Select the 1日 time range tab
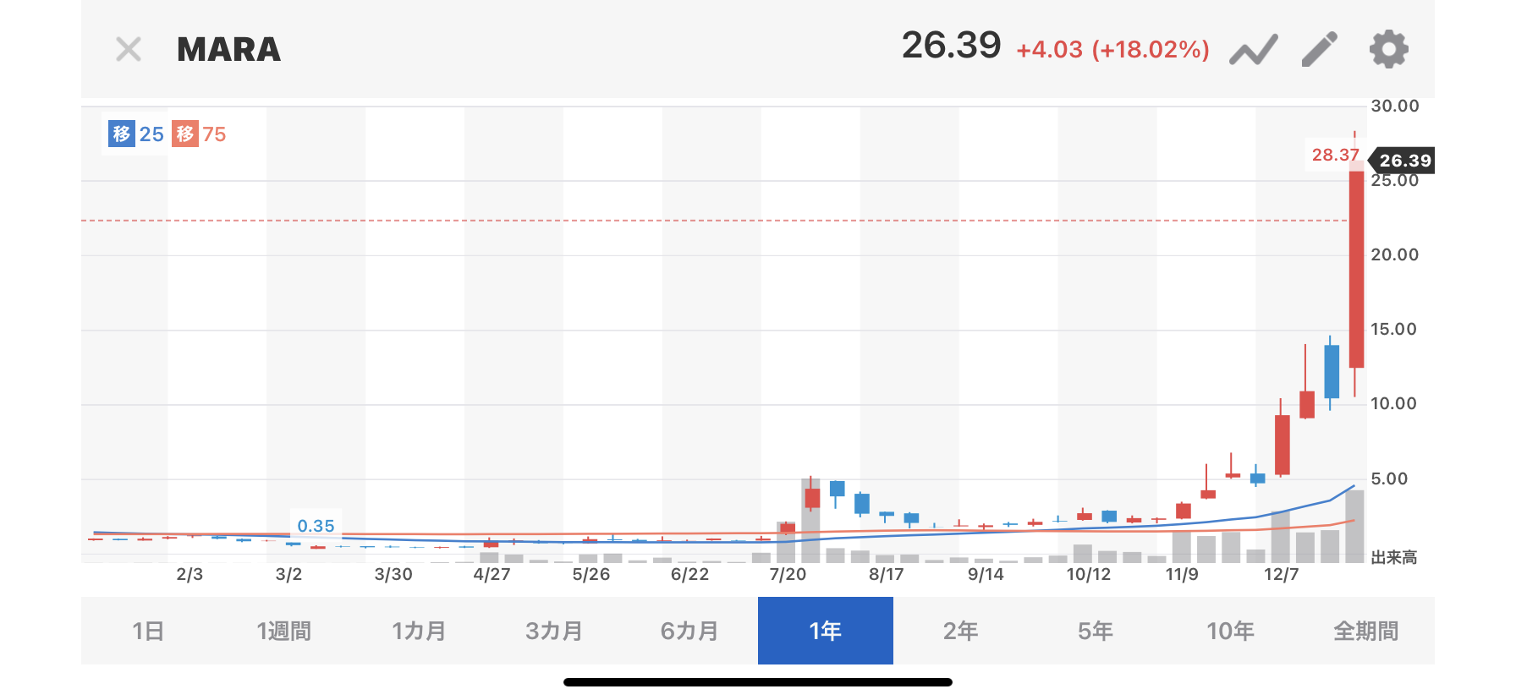The image size is (1516, 700). 149,631
